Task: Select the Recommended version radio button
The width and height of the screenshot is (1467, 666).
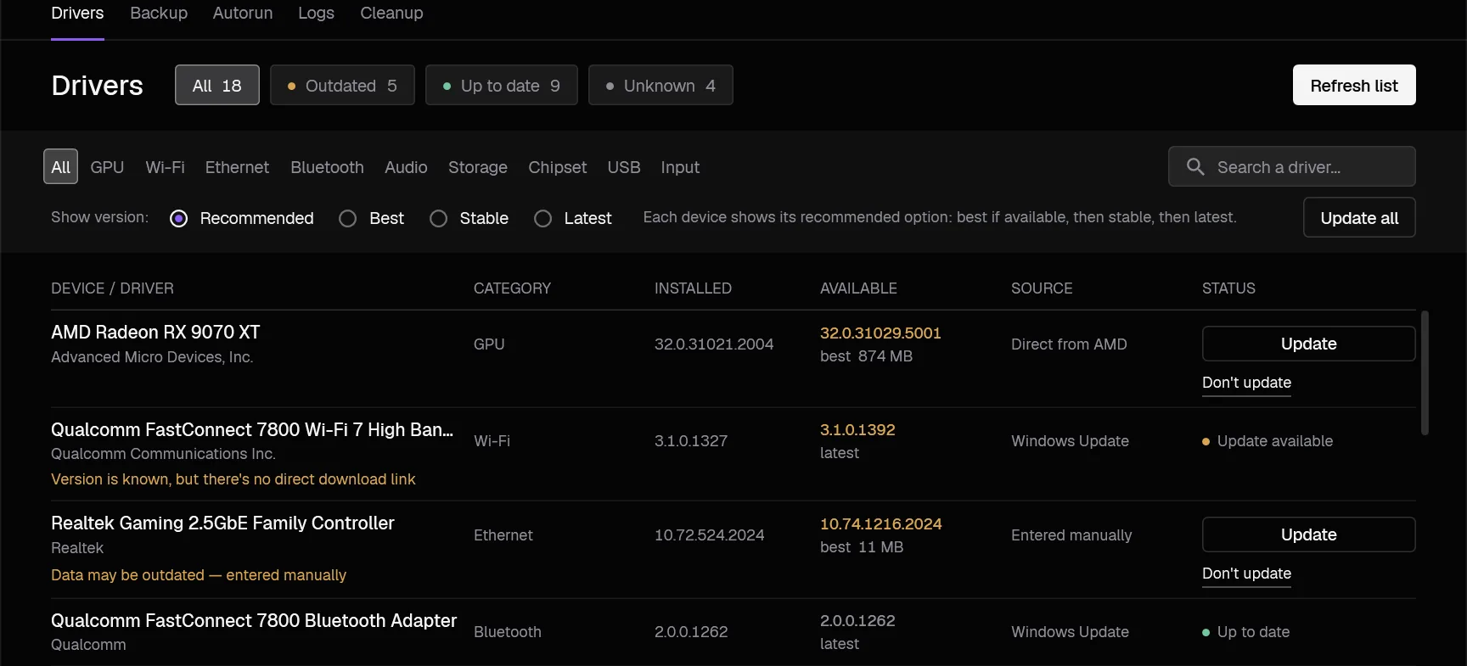Action: [179, 219]
